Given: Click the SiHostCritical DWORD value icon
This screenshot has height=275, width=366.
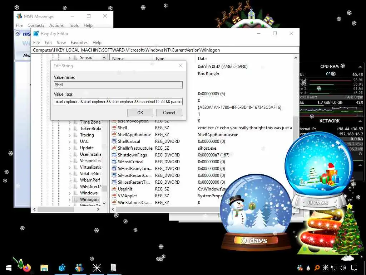Looking at the screenshot, I should coord(114,161).
